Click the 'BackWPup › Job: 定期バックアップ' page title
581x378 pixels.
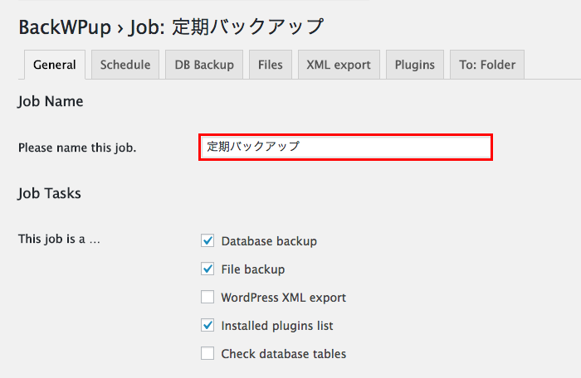[171, 27]
